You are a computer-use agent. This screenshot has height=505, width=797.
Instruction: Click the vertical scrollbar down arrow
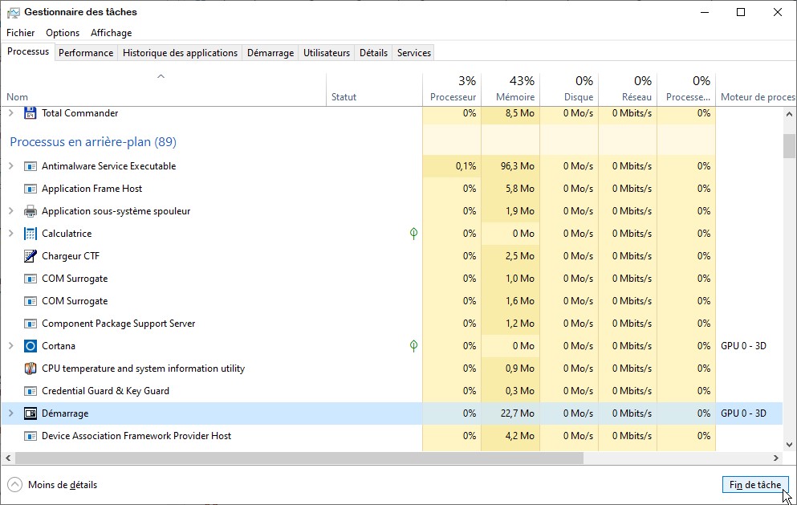pyautogui.click(x=790, y=444)
